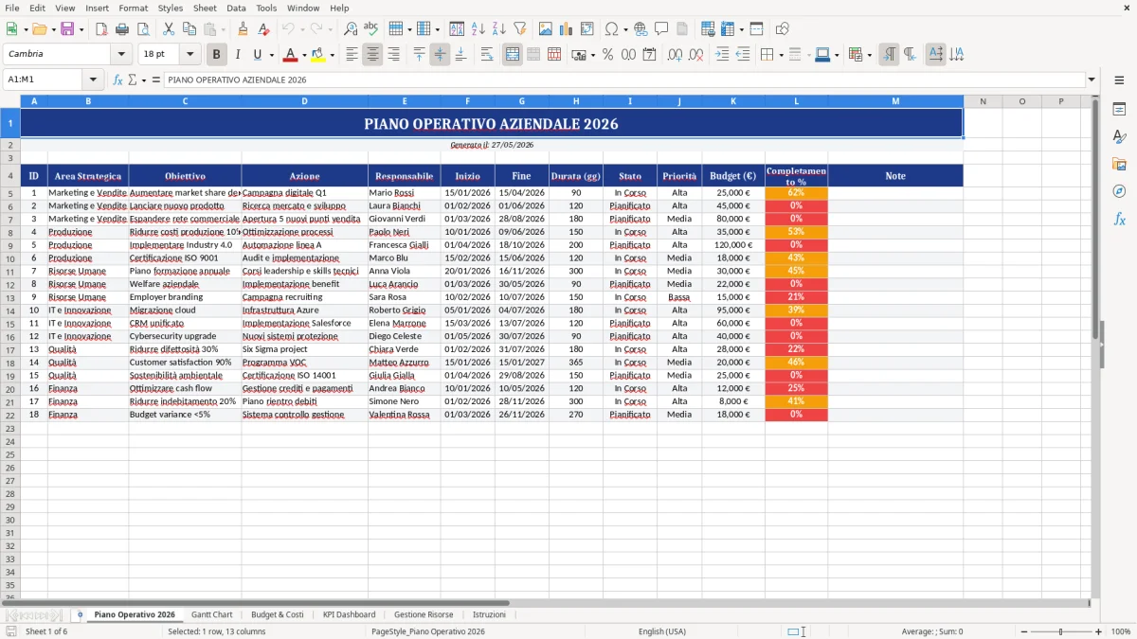The image size is (1137, 639).
Task: Click Add Decimal Place icon
Action: [675, 55]
